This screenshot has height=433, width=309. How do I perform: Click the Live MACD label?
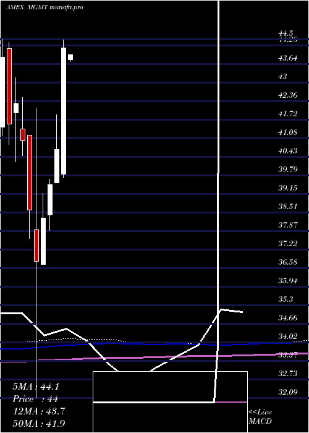pyautogui.click(x=260, y=416)
